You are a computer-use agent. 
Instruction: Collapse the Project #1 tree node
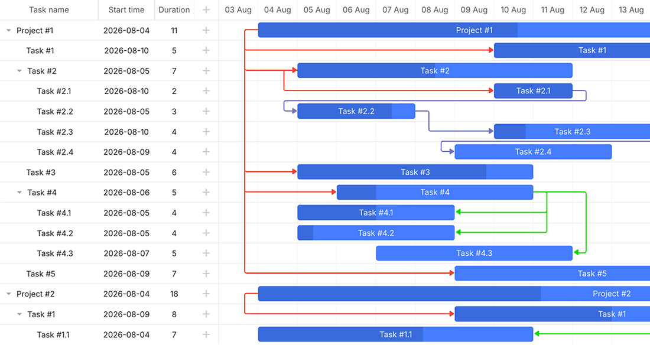click(x=9, y=30)
